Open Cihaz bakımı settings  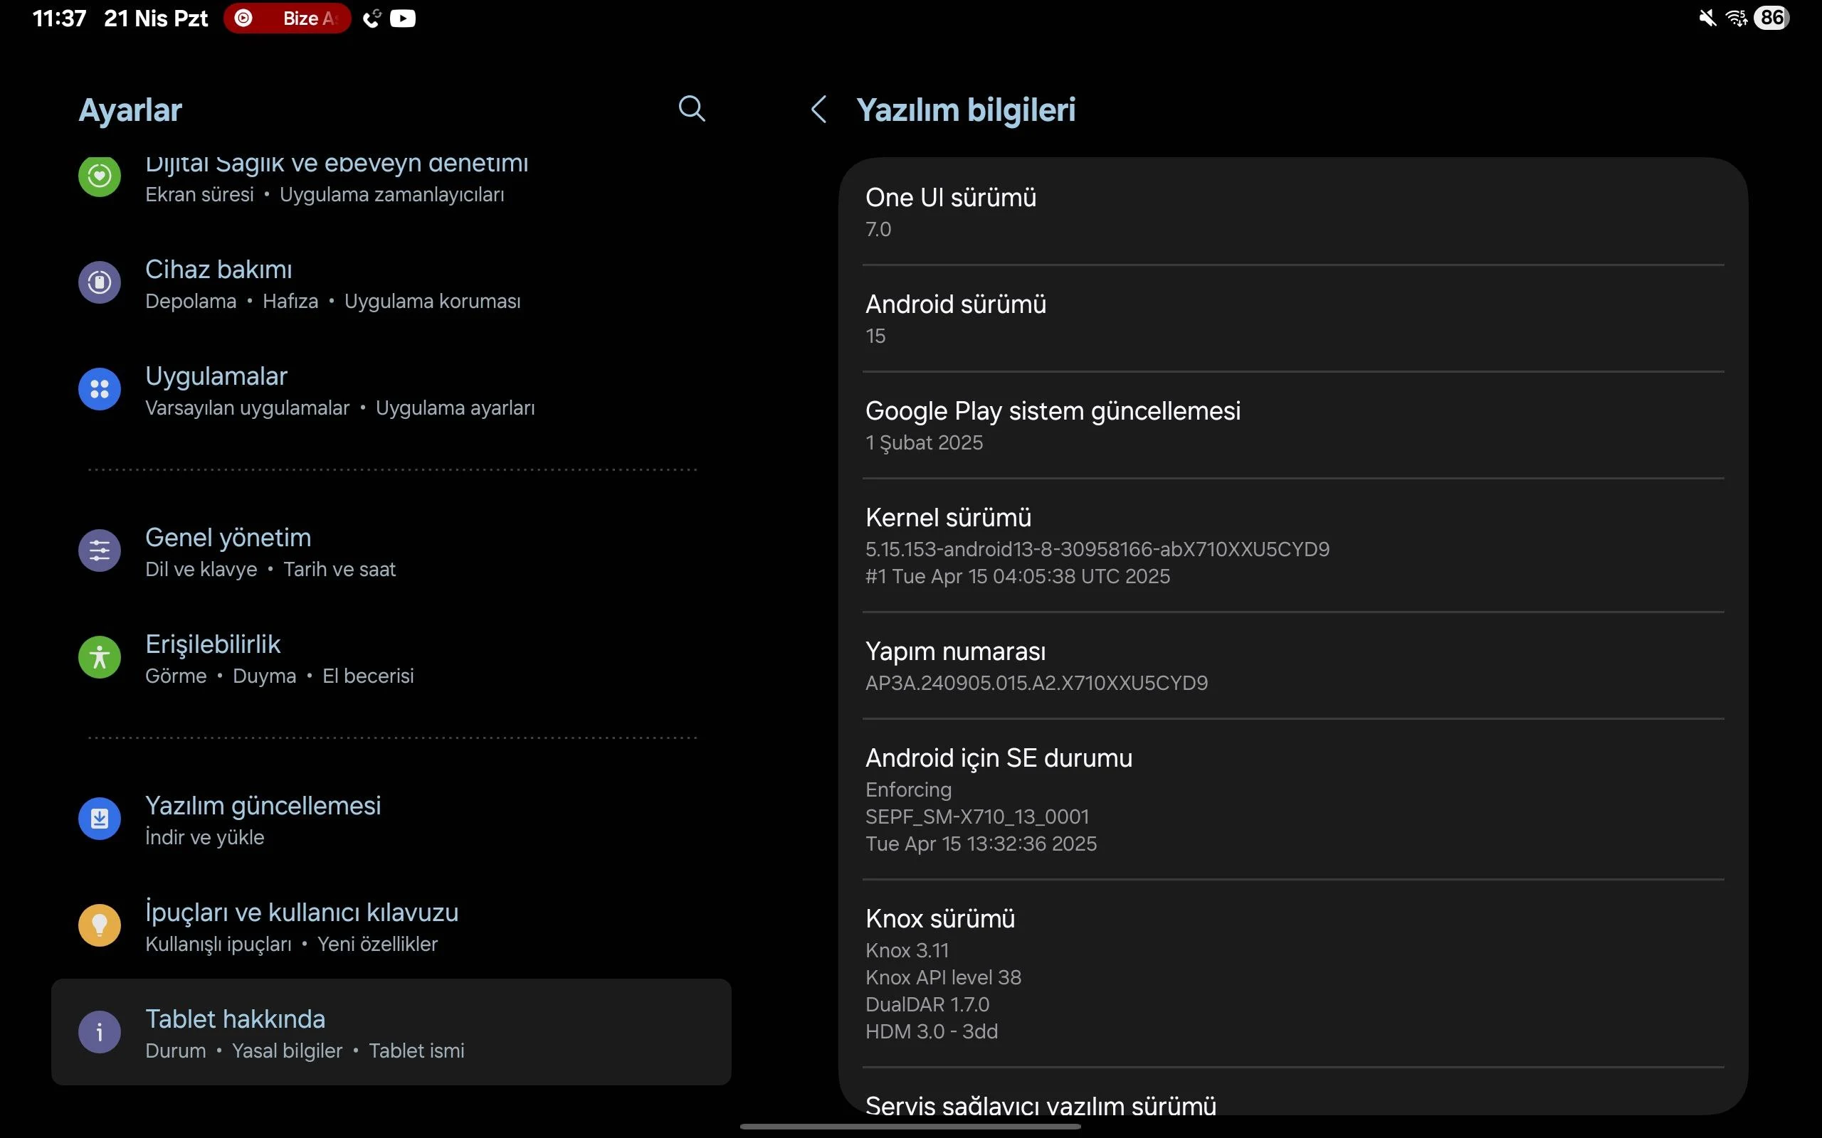click(391, 284)
